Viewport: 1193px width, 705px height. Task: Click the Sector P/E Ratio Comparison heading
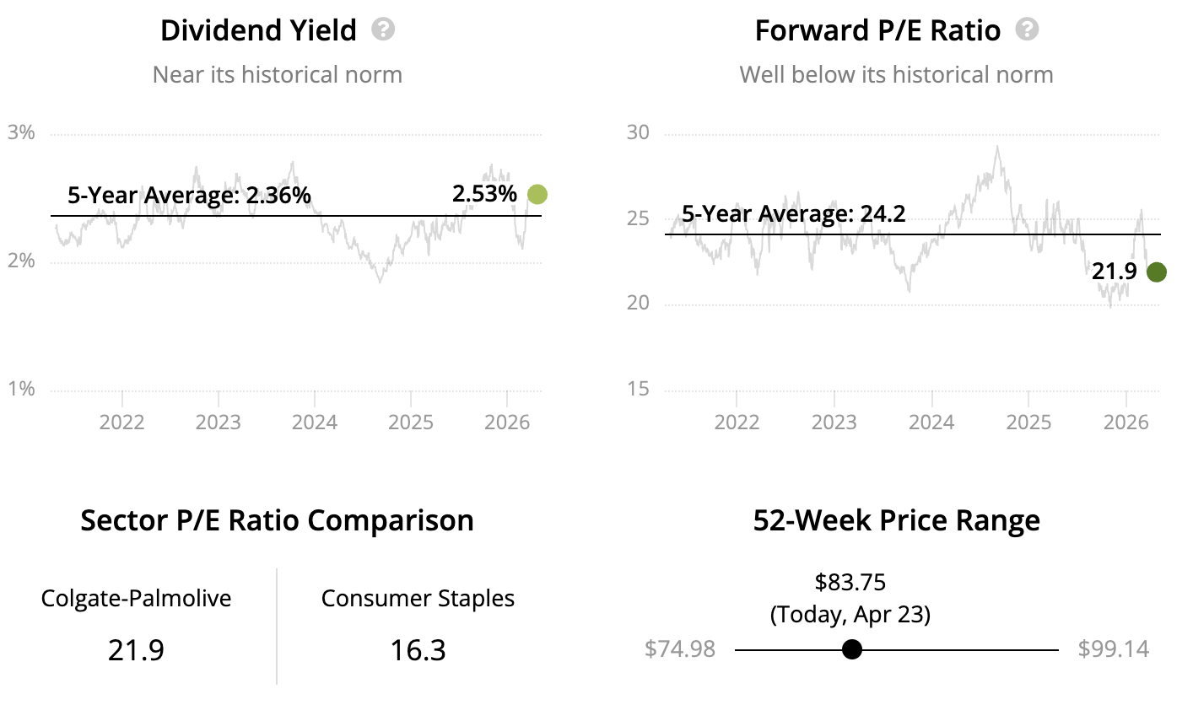[277, 520]
